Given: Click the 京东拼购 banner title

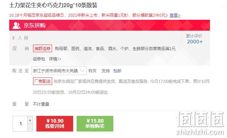Looking at the screenshot, I should click(34, 26).
